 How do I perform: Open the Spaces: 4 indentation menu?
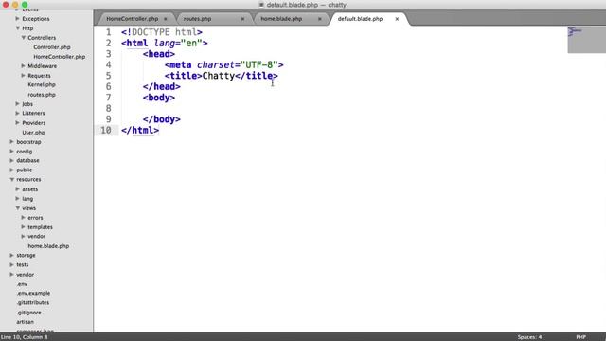(x=529, y=337)
